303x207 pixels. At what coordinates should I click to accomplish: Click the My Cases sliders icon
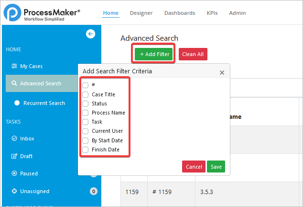pos(14,66)
